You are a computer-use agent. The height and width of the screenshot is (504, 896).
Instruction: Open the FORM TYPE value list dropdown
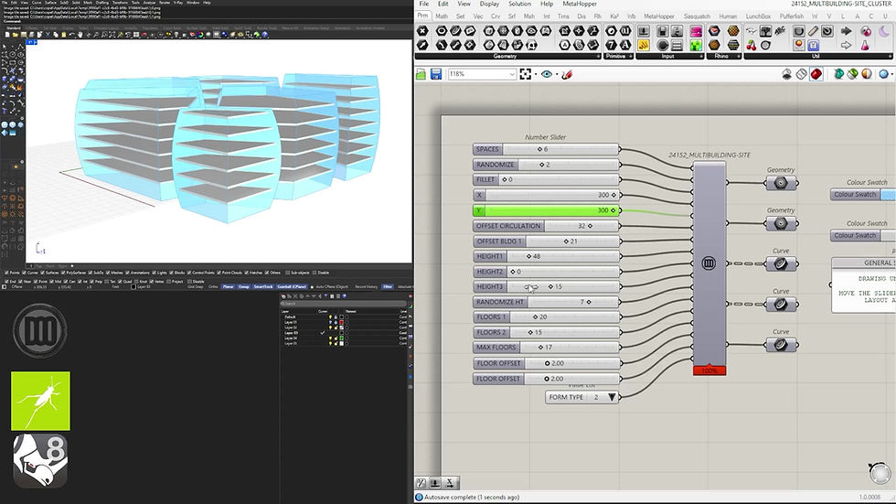[x=612, y=397]
